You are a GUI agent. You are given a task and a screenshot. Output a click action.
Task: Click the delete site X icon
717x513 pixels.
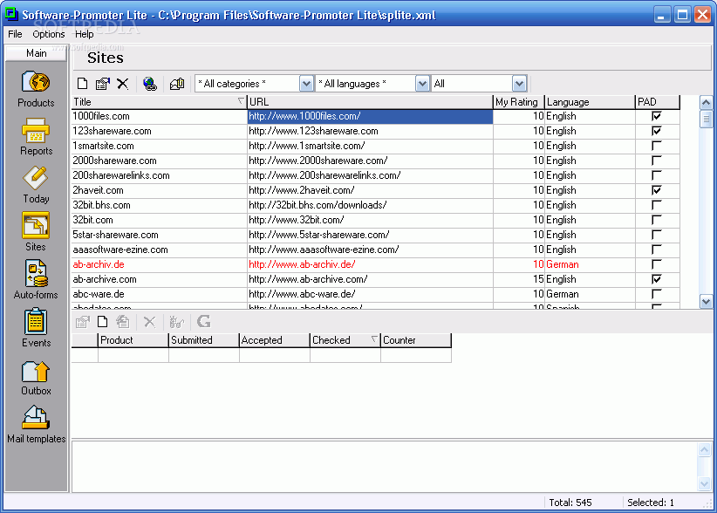[x=122, y=84]
